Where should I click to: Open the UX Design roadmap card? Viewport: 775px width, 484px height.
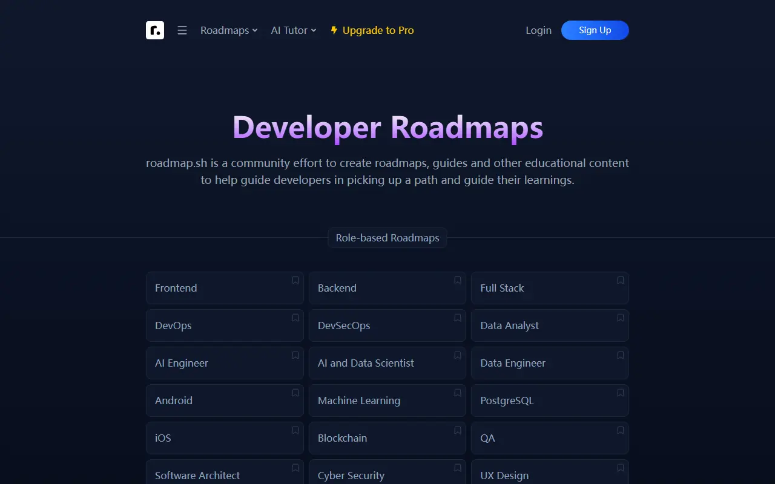point(550,472)
